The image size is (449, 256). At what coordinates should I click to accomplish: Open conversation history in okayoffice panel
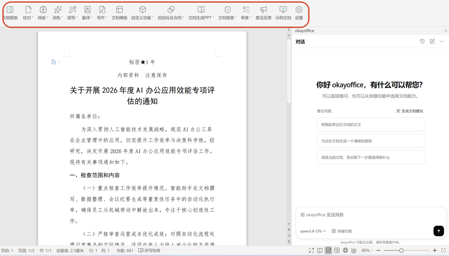[422, 41]
